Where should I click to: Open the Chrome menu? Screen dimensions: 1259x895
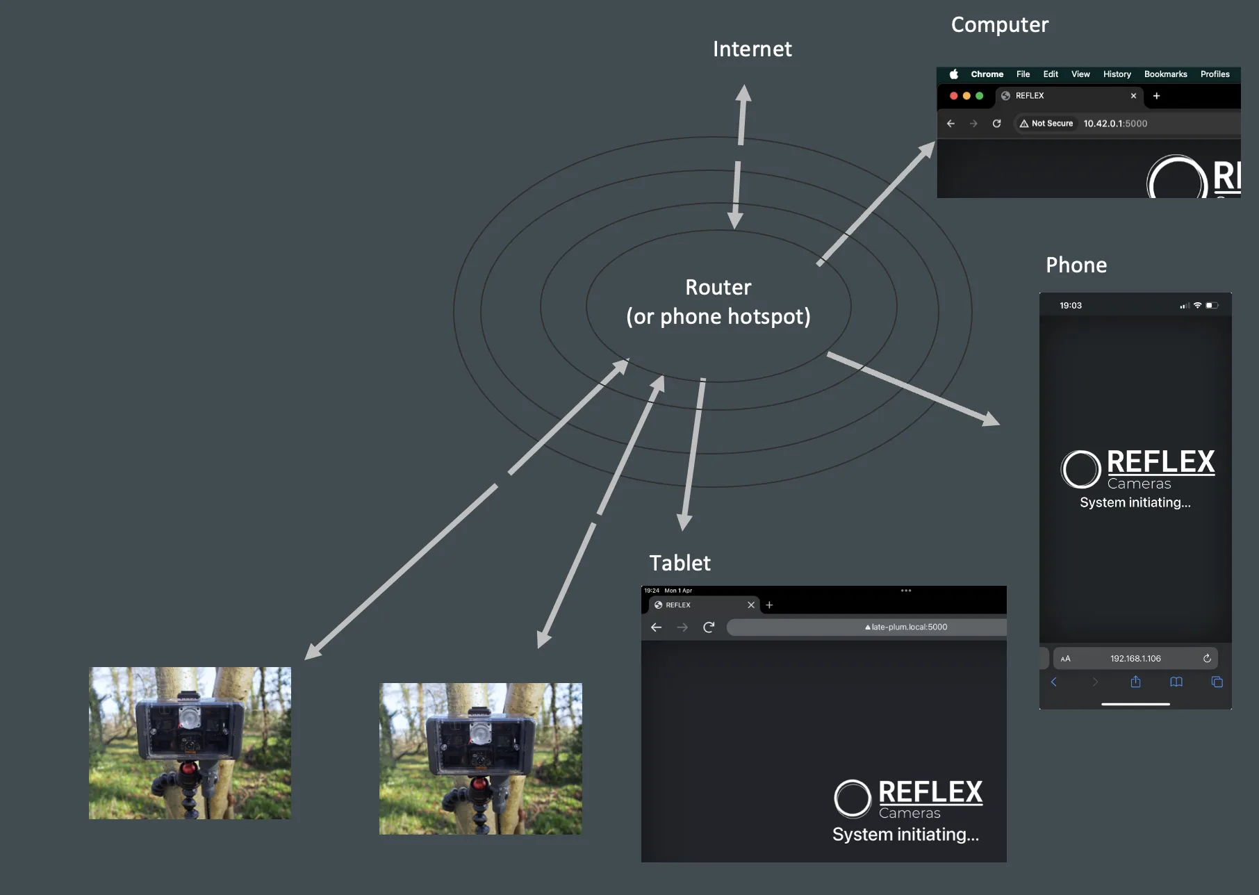[x=987, y=74]
